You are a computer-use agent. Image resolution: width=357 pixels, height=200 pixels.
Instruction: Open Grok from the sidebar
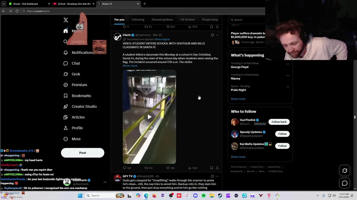(x=72, y=74)
